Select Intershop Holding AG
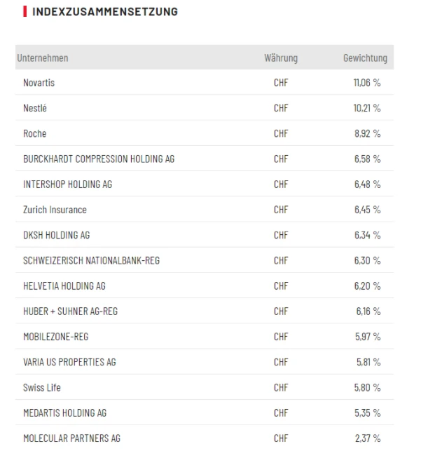 click(67, 185)
